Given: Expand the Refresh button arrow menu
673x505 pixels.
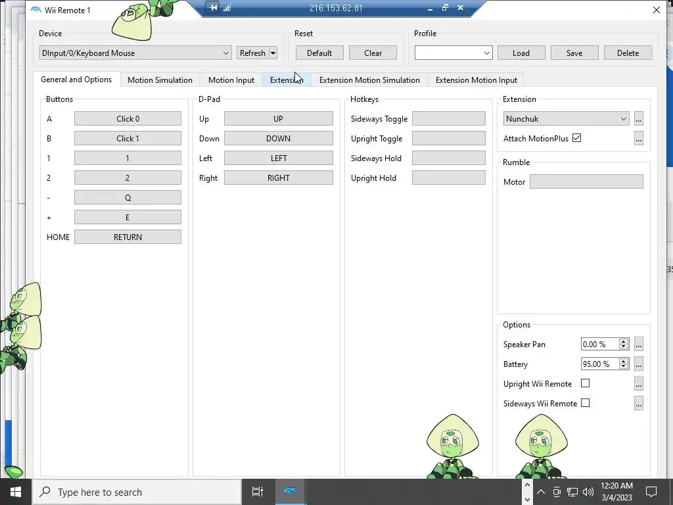Looking at the screenshot, I should (x=273, y=53).
